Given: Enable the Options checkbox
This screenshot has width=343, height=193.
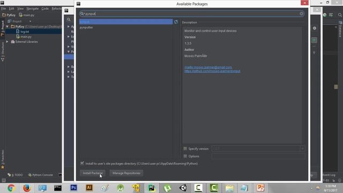Looking at the screenshot, I should 185,156.
